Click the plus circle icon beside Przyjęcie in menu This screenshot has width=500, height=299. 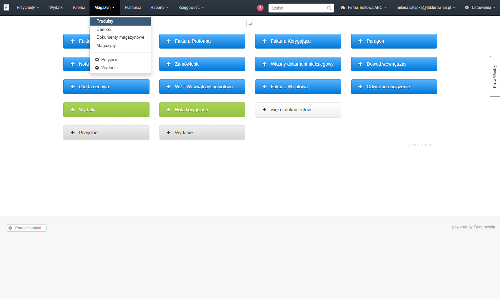click(97, 60)
